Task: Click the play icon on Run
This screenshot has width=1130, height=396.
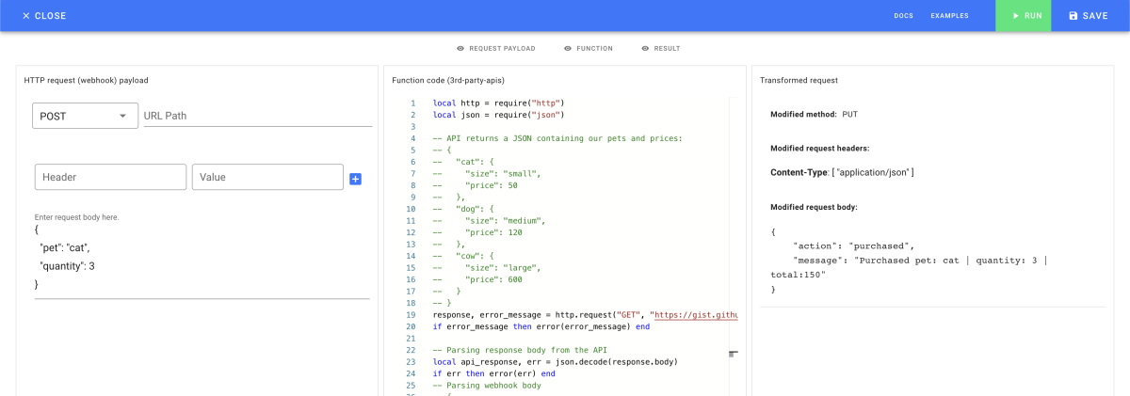Action: coord(1015,16)
